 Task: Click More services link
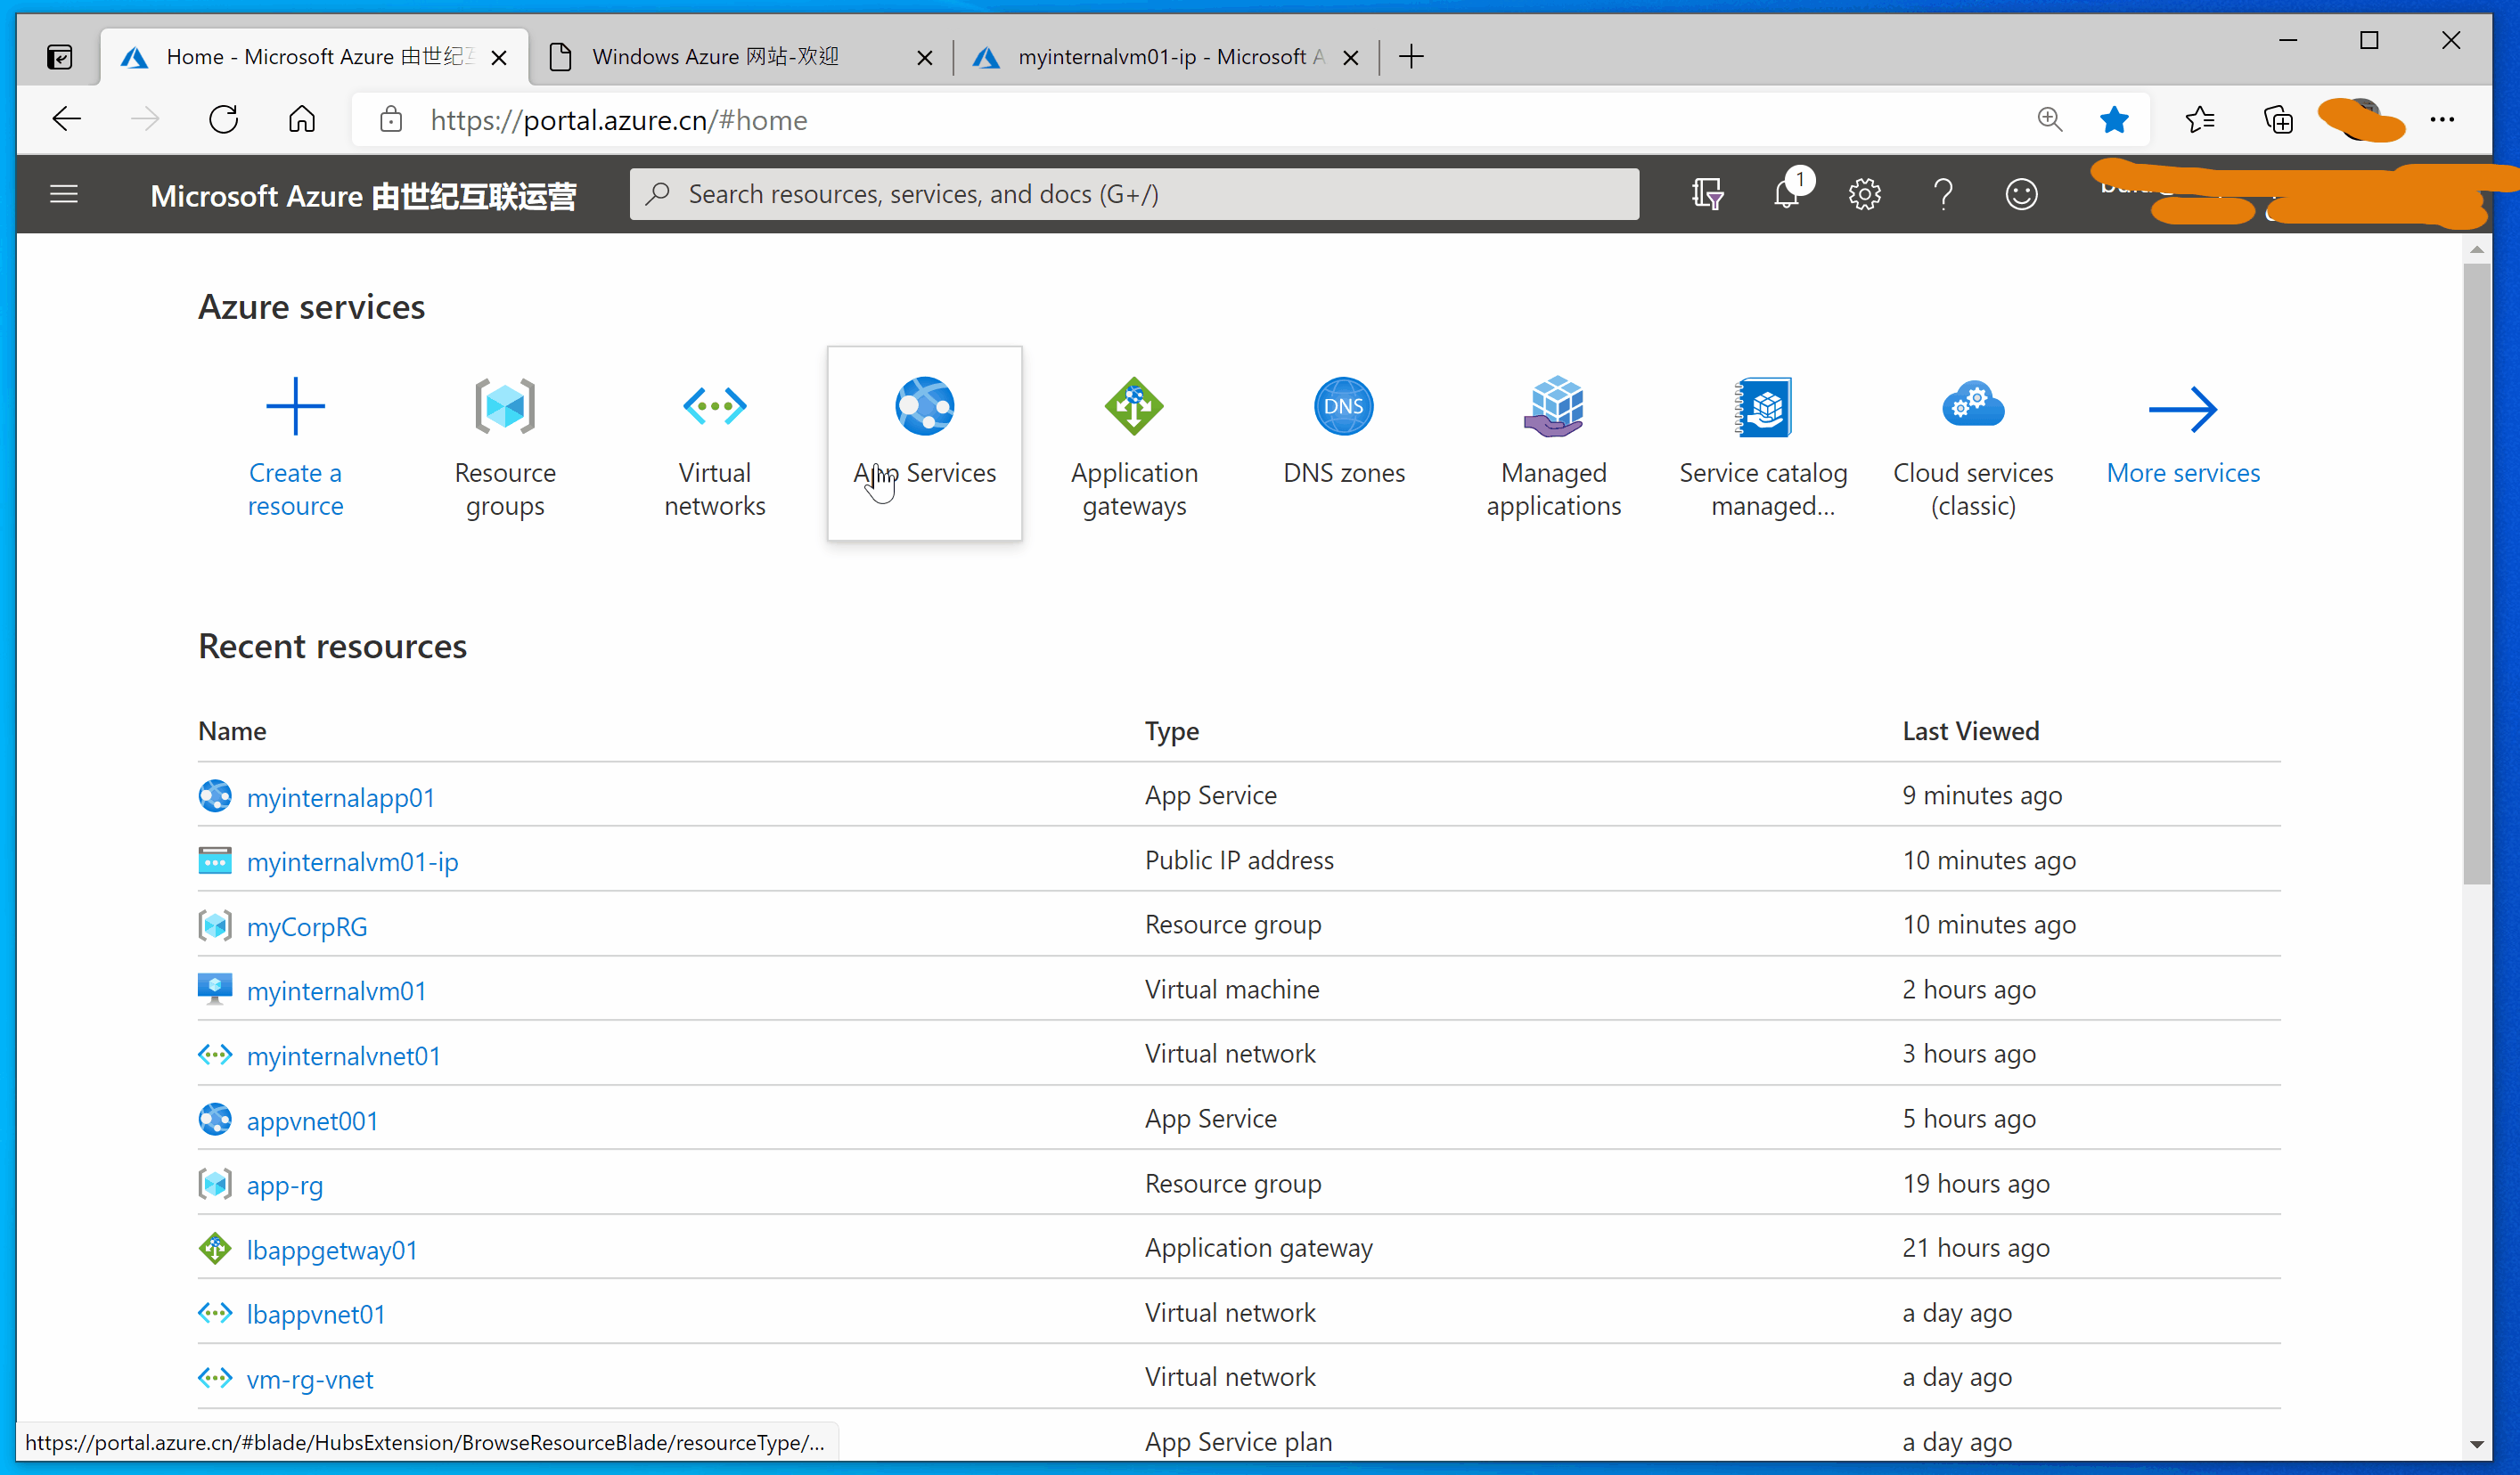click(x=2182, y=472)
